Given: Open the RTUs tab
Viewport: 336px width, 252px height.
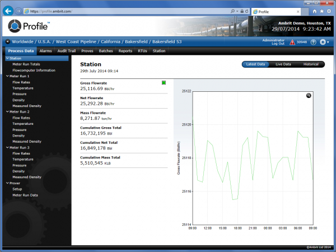Looking at the screenshot, I should tap(142, 51).
